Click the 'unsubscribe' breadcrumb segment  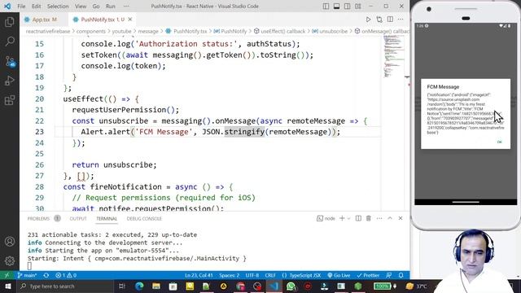point(333,31)
